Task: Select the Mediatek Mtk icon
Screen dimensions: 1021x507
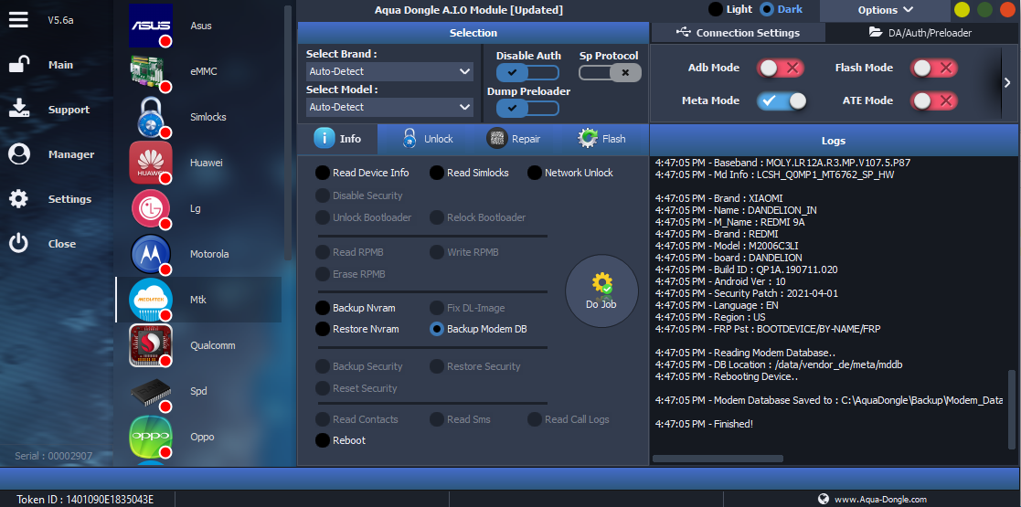Action: (151, 300)
